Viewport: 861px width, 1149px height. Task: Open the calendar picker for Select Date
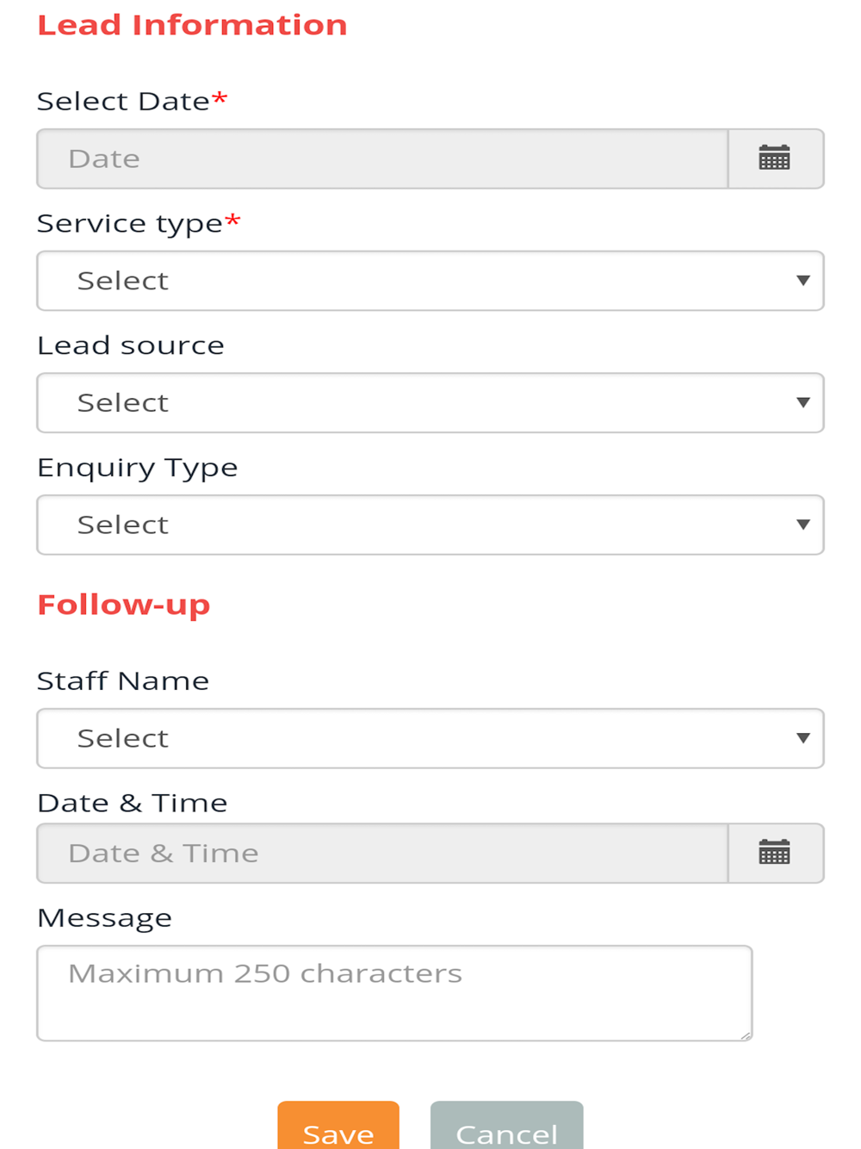[775, 158]
